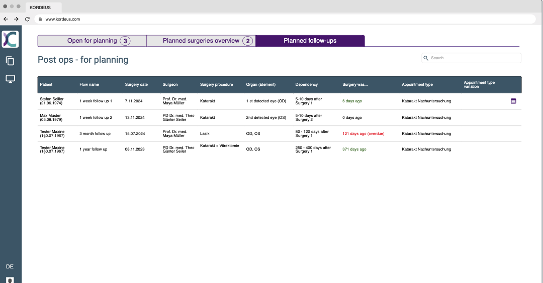Open the user profile avatar icon
Image resolution: width=543 pixels, height=283 pixels.
click(10, 279)
